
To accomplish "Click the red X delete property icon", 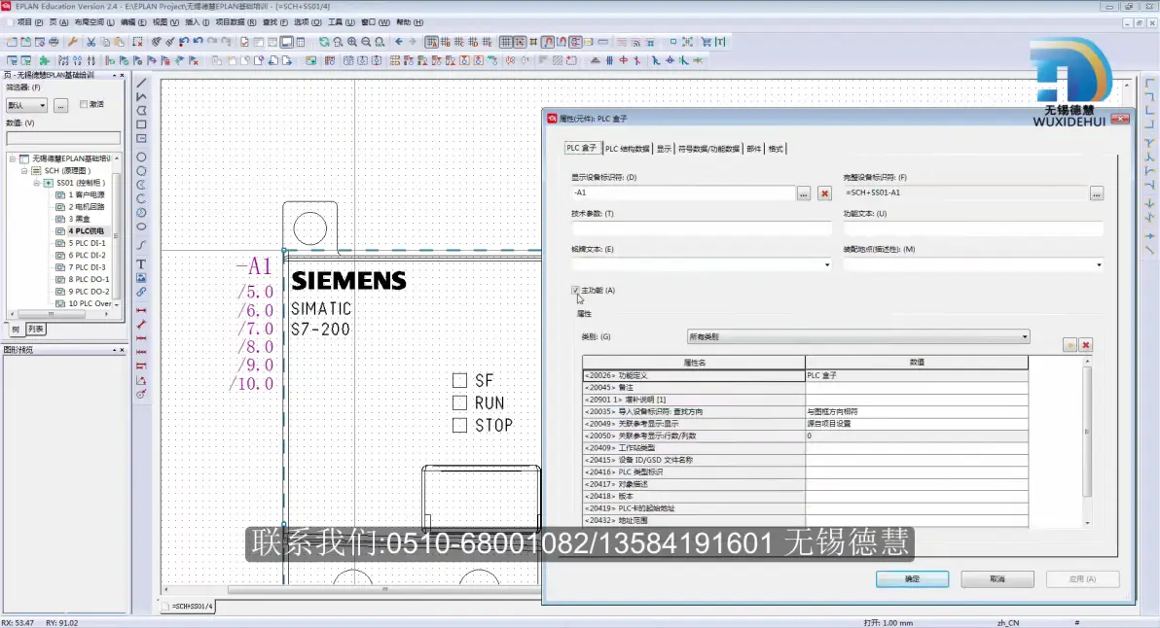I will point(1086,345).
